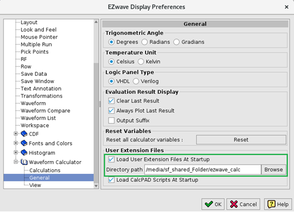Select Mouse Pointer in the tree
Viewport: 294px width, 212px height.
39,37
